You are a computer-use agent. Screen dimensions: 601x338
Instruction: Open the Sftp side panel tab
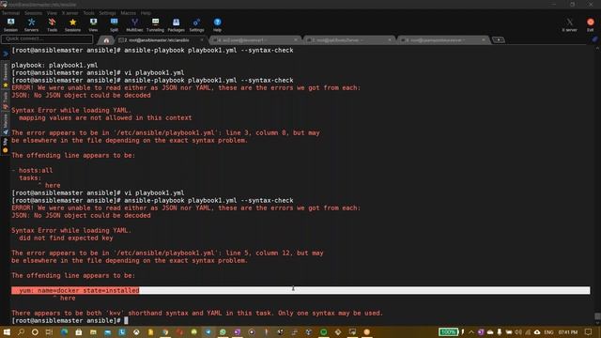coord(6,146)
